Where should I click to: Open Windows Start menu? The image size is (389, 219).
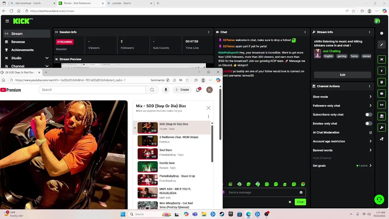[x=123, y=214]
